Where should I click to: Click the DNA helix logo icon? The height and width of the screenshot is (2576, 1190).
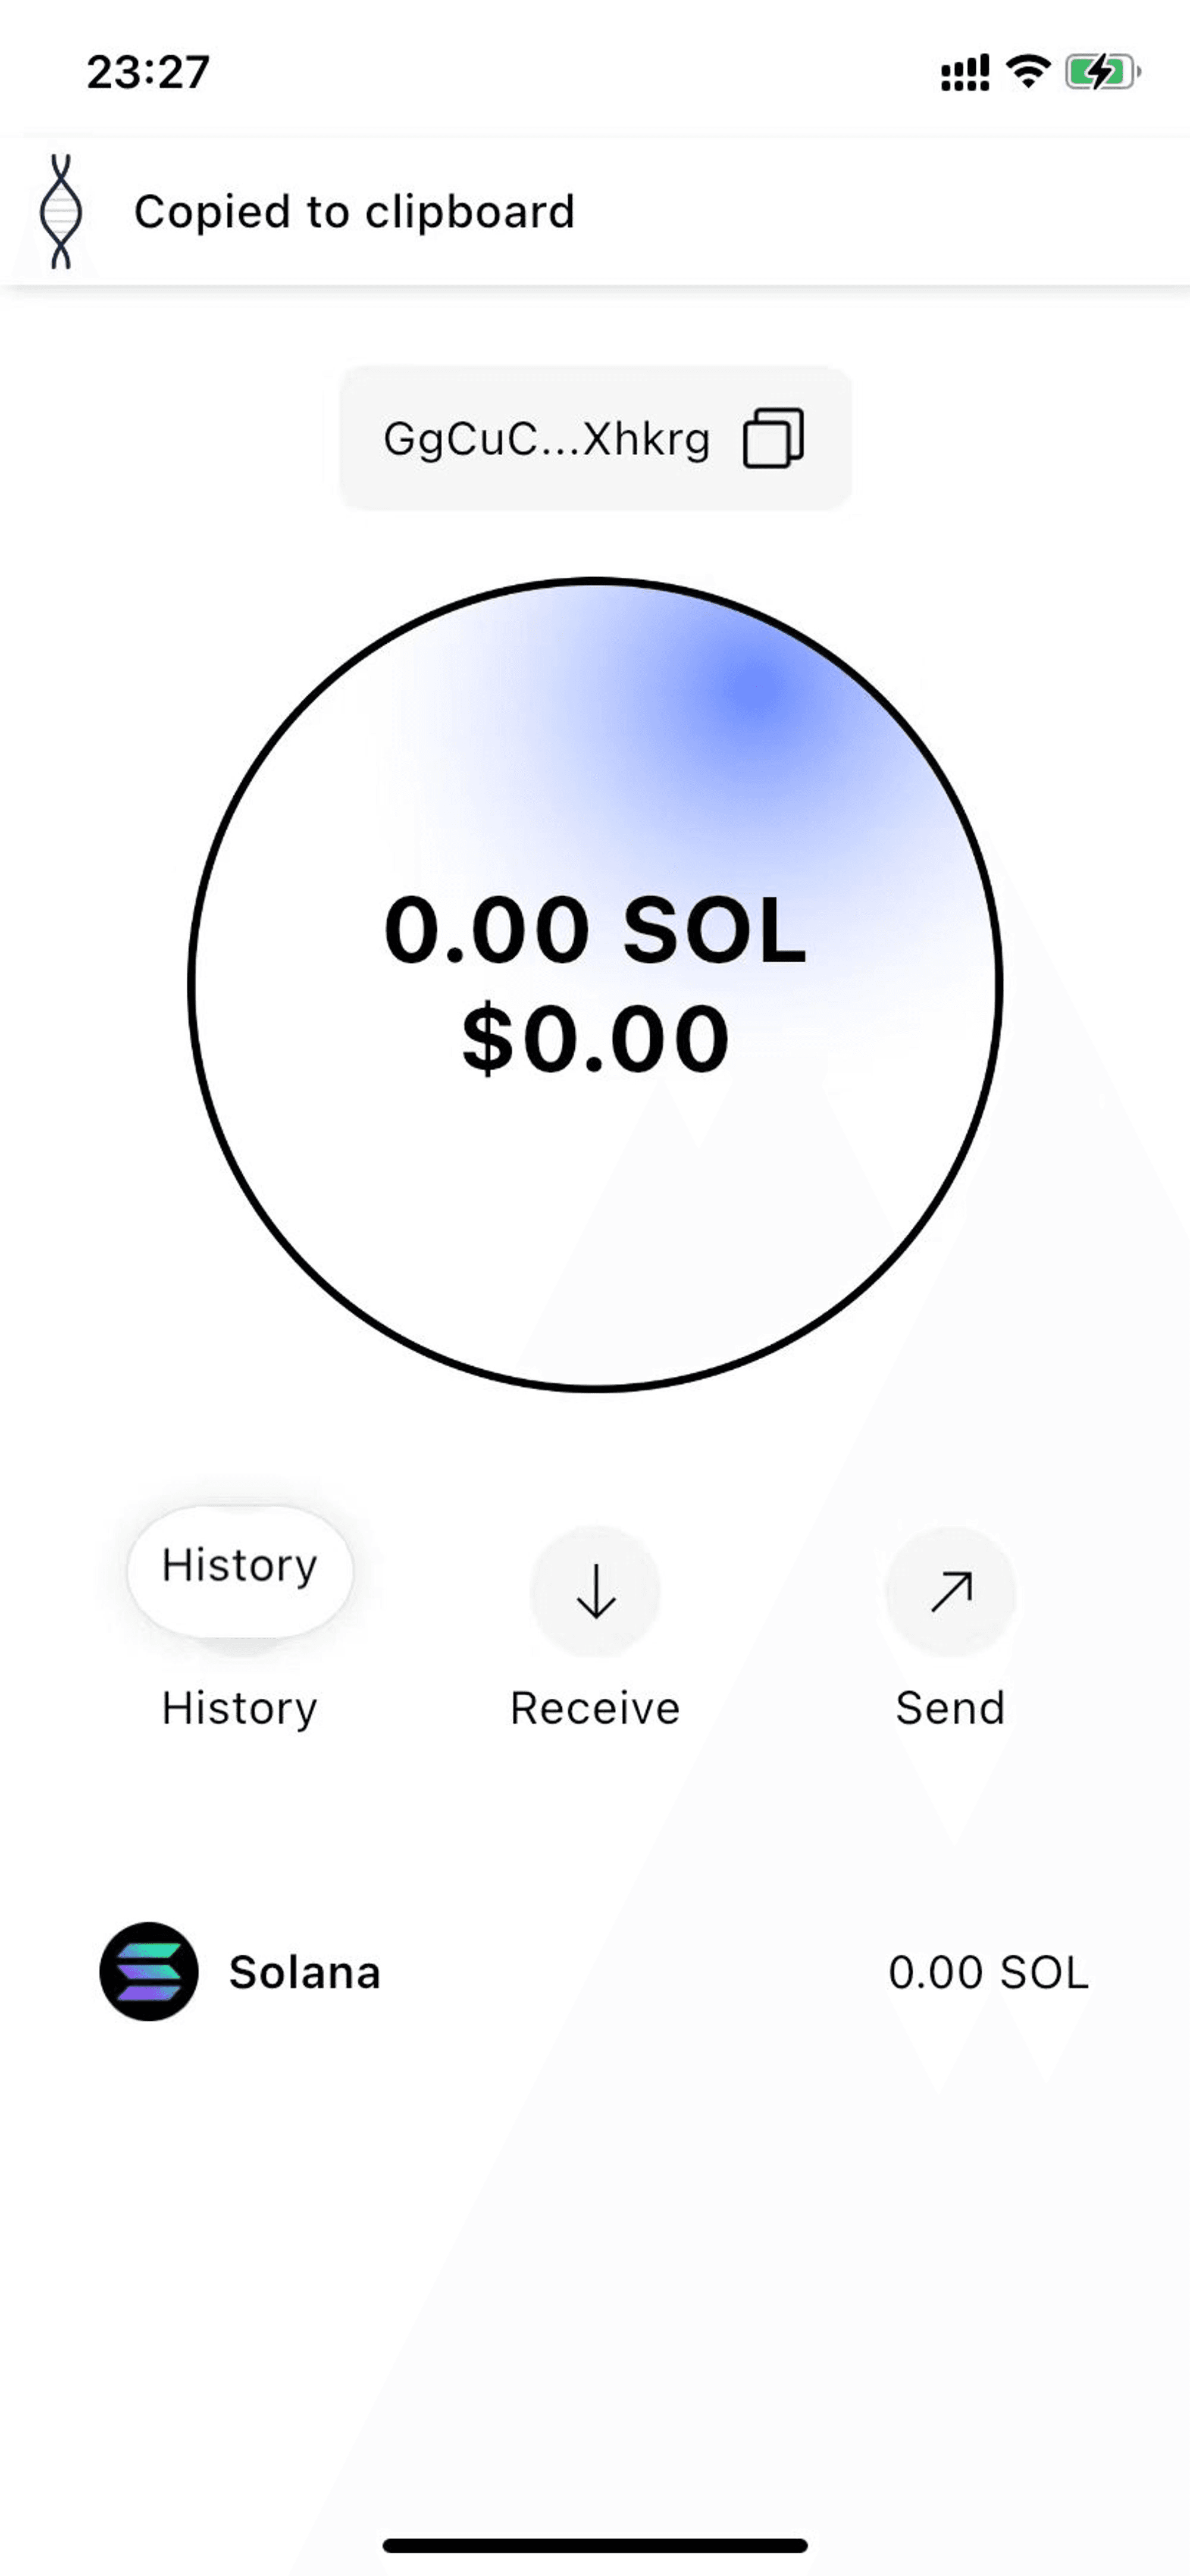click(x=61, y=211)
